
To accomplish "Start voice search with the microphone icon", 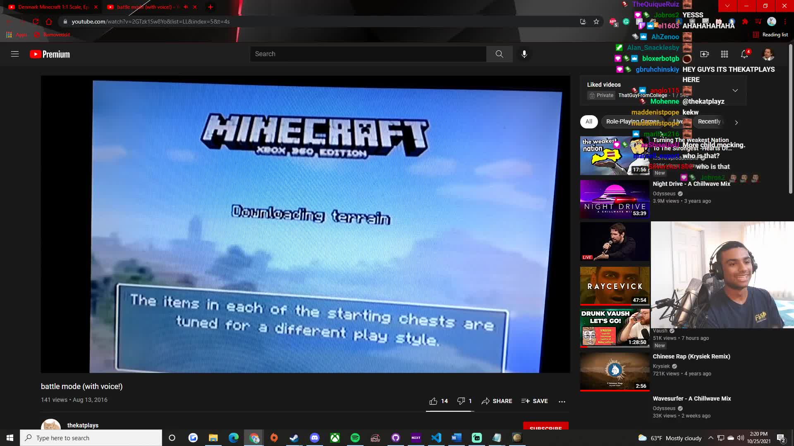I will [524, 54].
